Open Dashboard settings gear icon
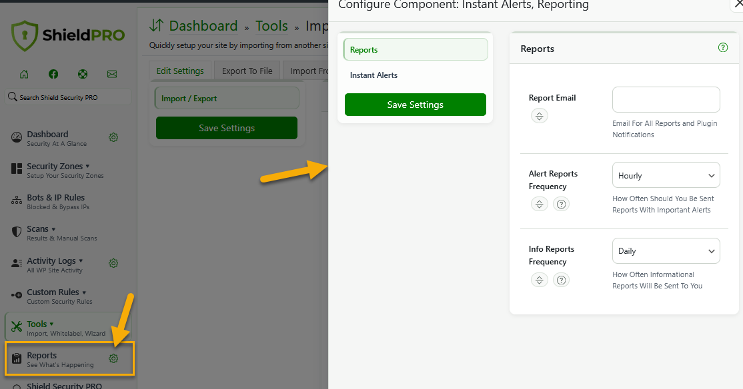This screenshot has width=743, height=389. click(113, 137)
